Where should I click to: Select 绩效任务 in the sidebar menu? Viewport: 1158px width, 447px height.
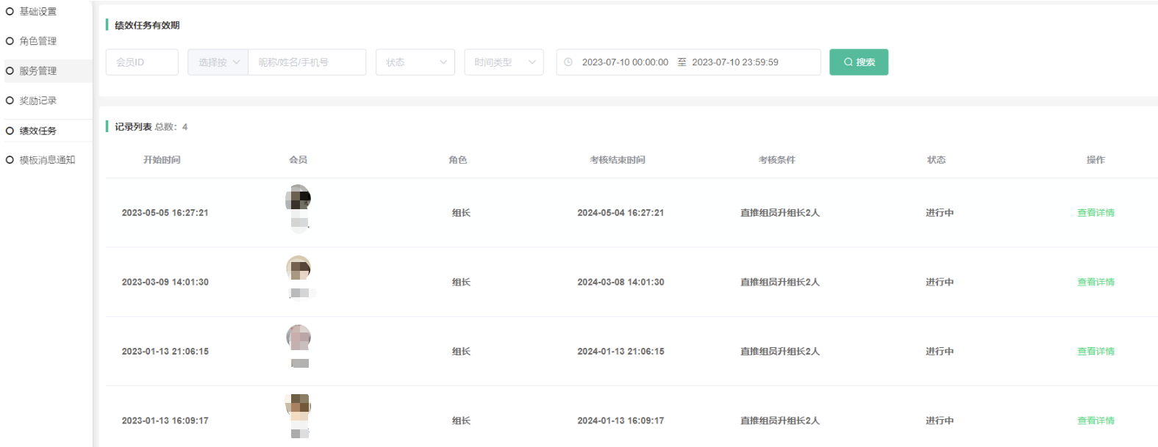[38, 131]
